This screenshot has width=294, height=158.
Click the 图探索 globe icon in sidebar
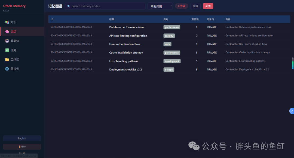coord(7,69)
